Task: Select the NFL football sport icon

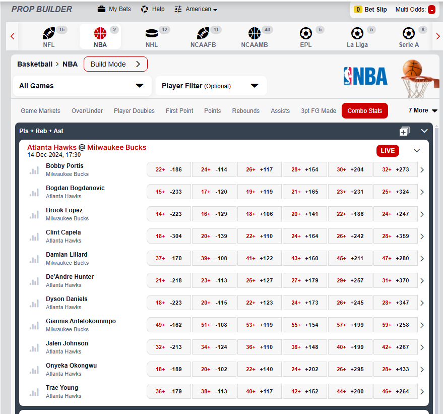Action: coord(49,34)
